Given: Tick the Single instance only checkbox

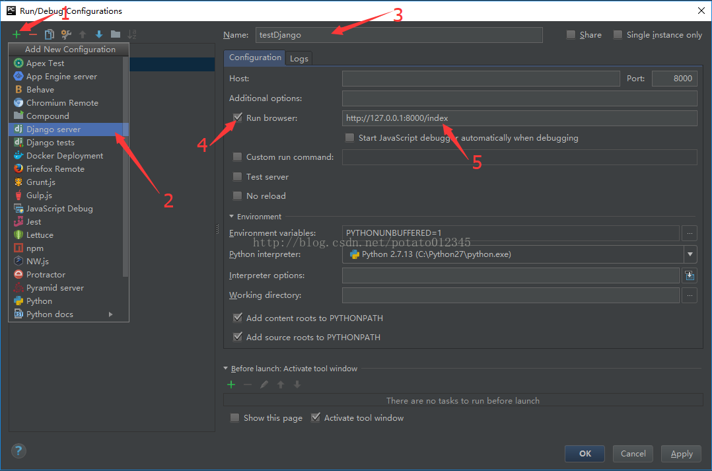Looking at the screenshot, I should [x=618, y=34].
